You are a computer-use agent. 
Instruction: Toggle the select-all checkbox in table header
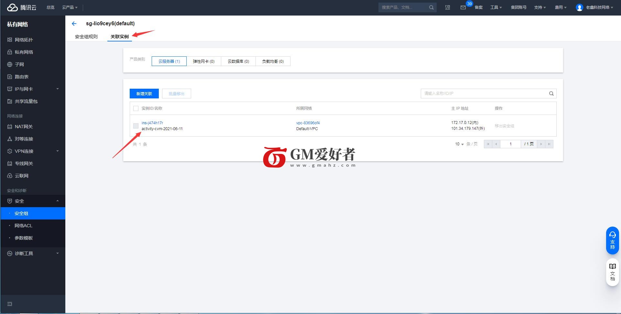tap(136, 108)
